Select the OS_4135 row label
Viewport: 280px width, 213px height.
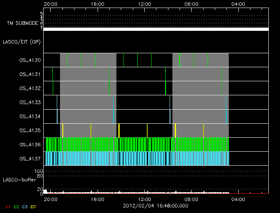(30, 131)
